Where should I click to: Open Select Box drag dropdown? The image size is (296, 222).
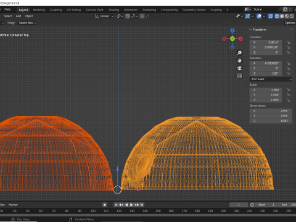tap(27, 23)
